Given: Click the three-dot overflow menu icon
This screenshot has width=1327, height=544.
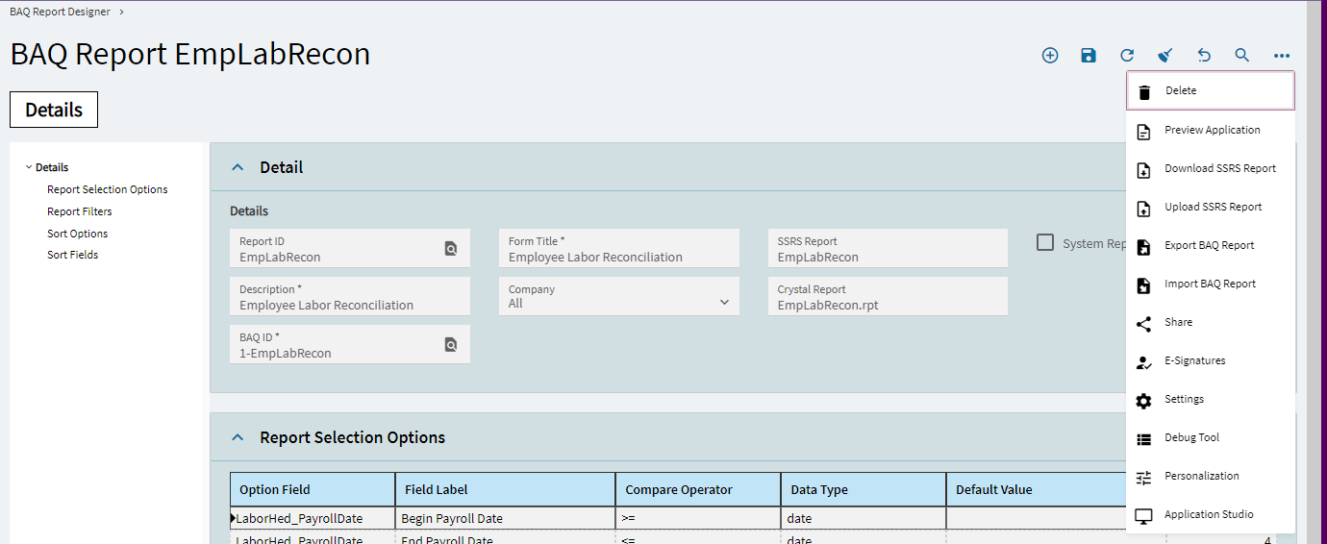Looking at the screenshot, I should (1282, 56).
